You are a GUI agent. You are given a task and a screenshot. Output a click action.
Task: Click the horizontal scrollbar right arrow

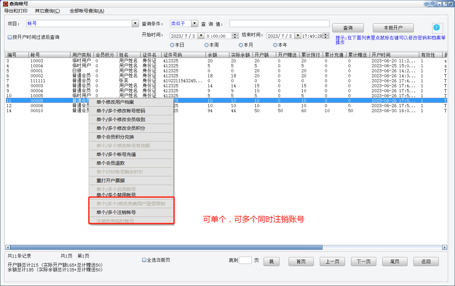[x=444, y=247]
